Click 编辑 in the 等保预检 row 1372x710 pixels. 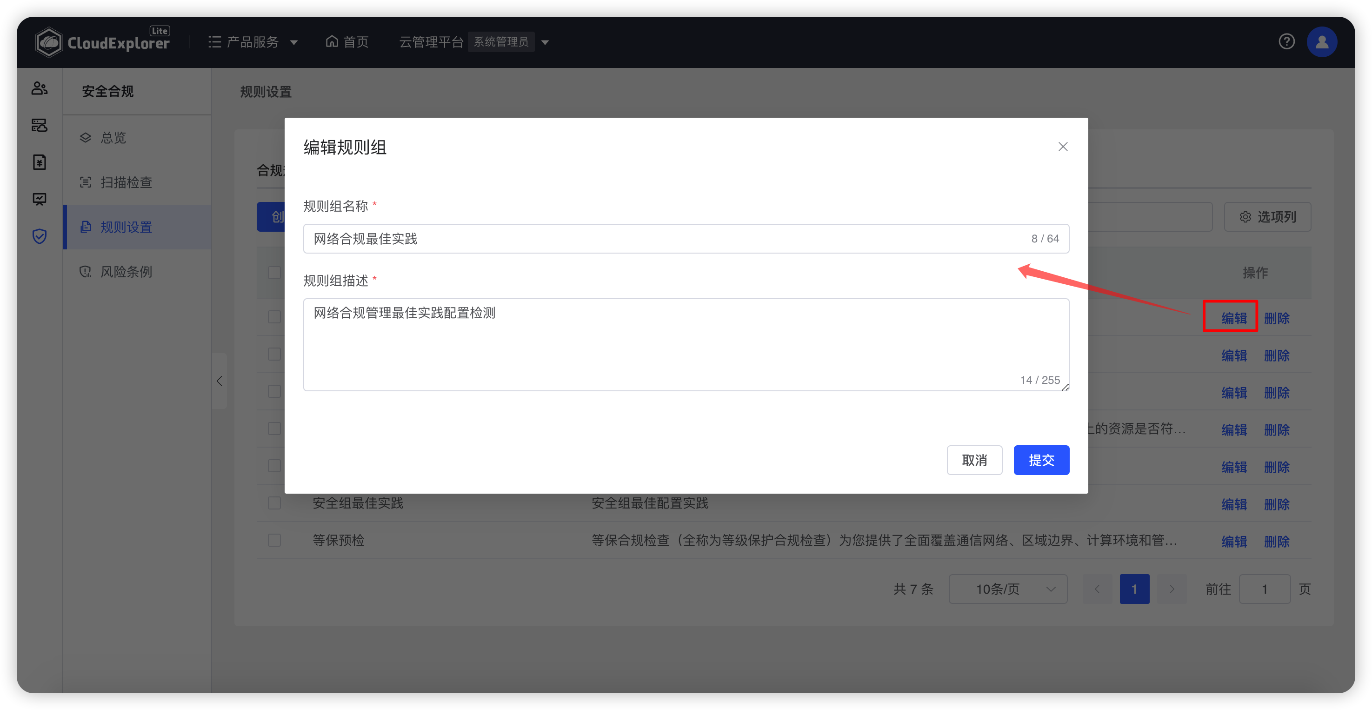click(x=1233, y=541)
